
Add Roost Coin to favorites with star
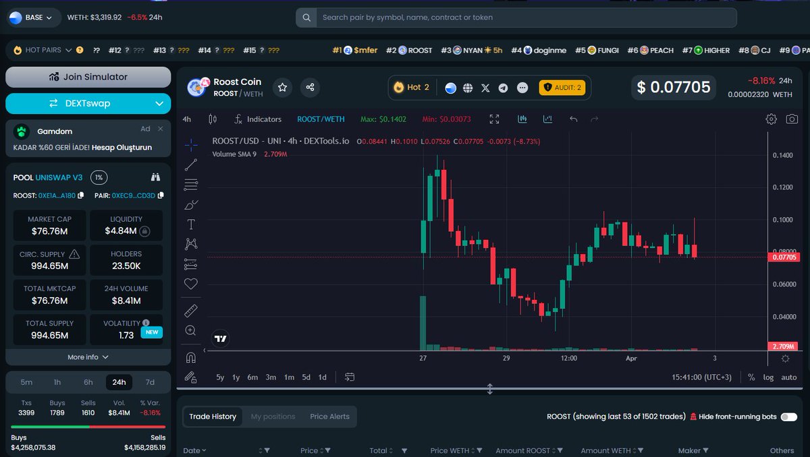283,87
